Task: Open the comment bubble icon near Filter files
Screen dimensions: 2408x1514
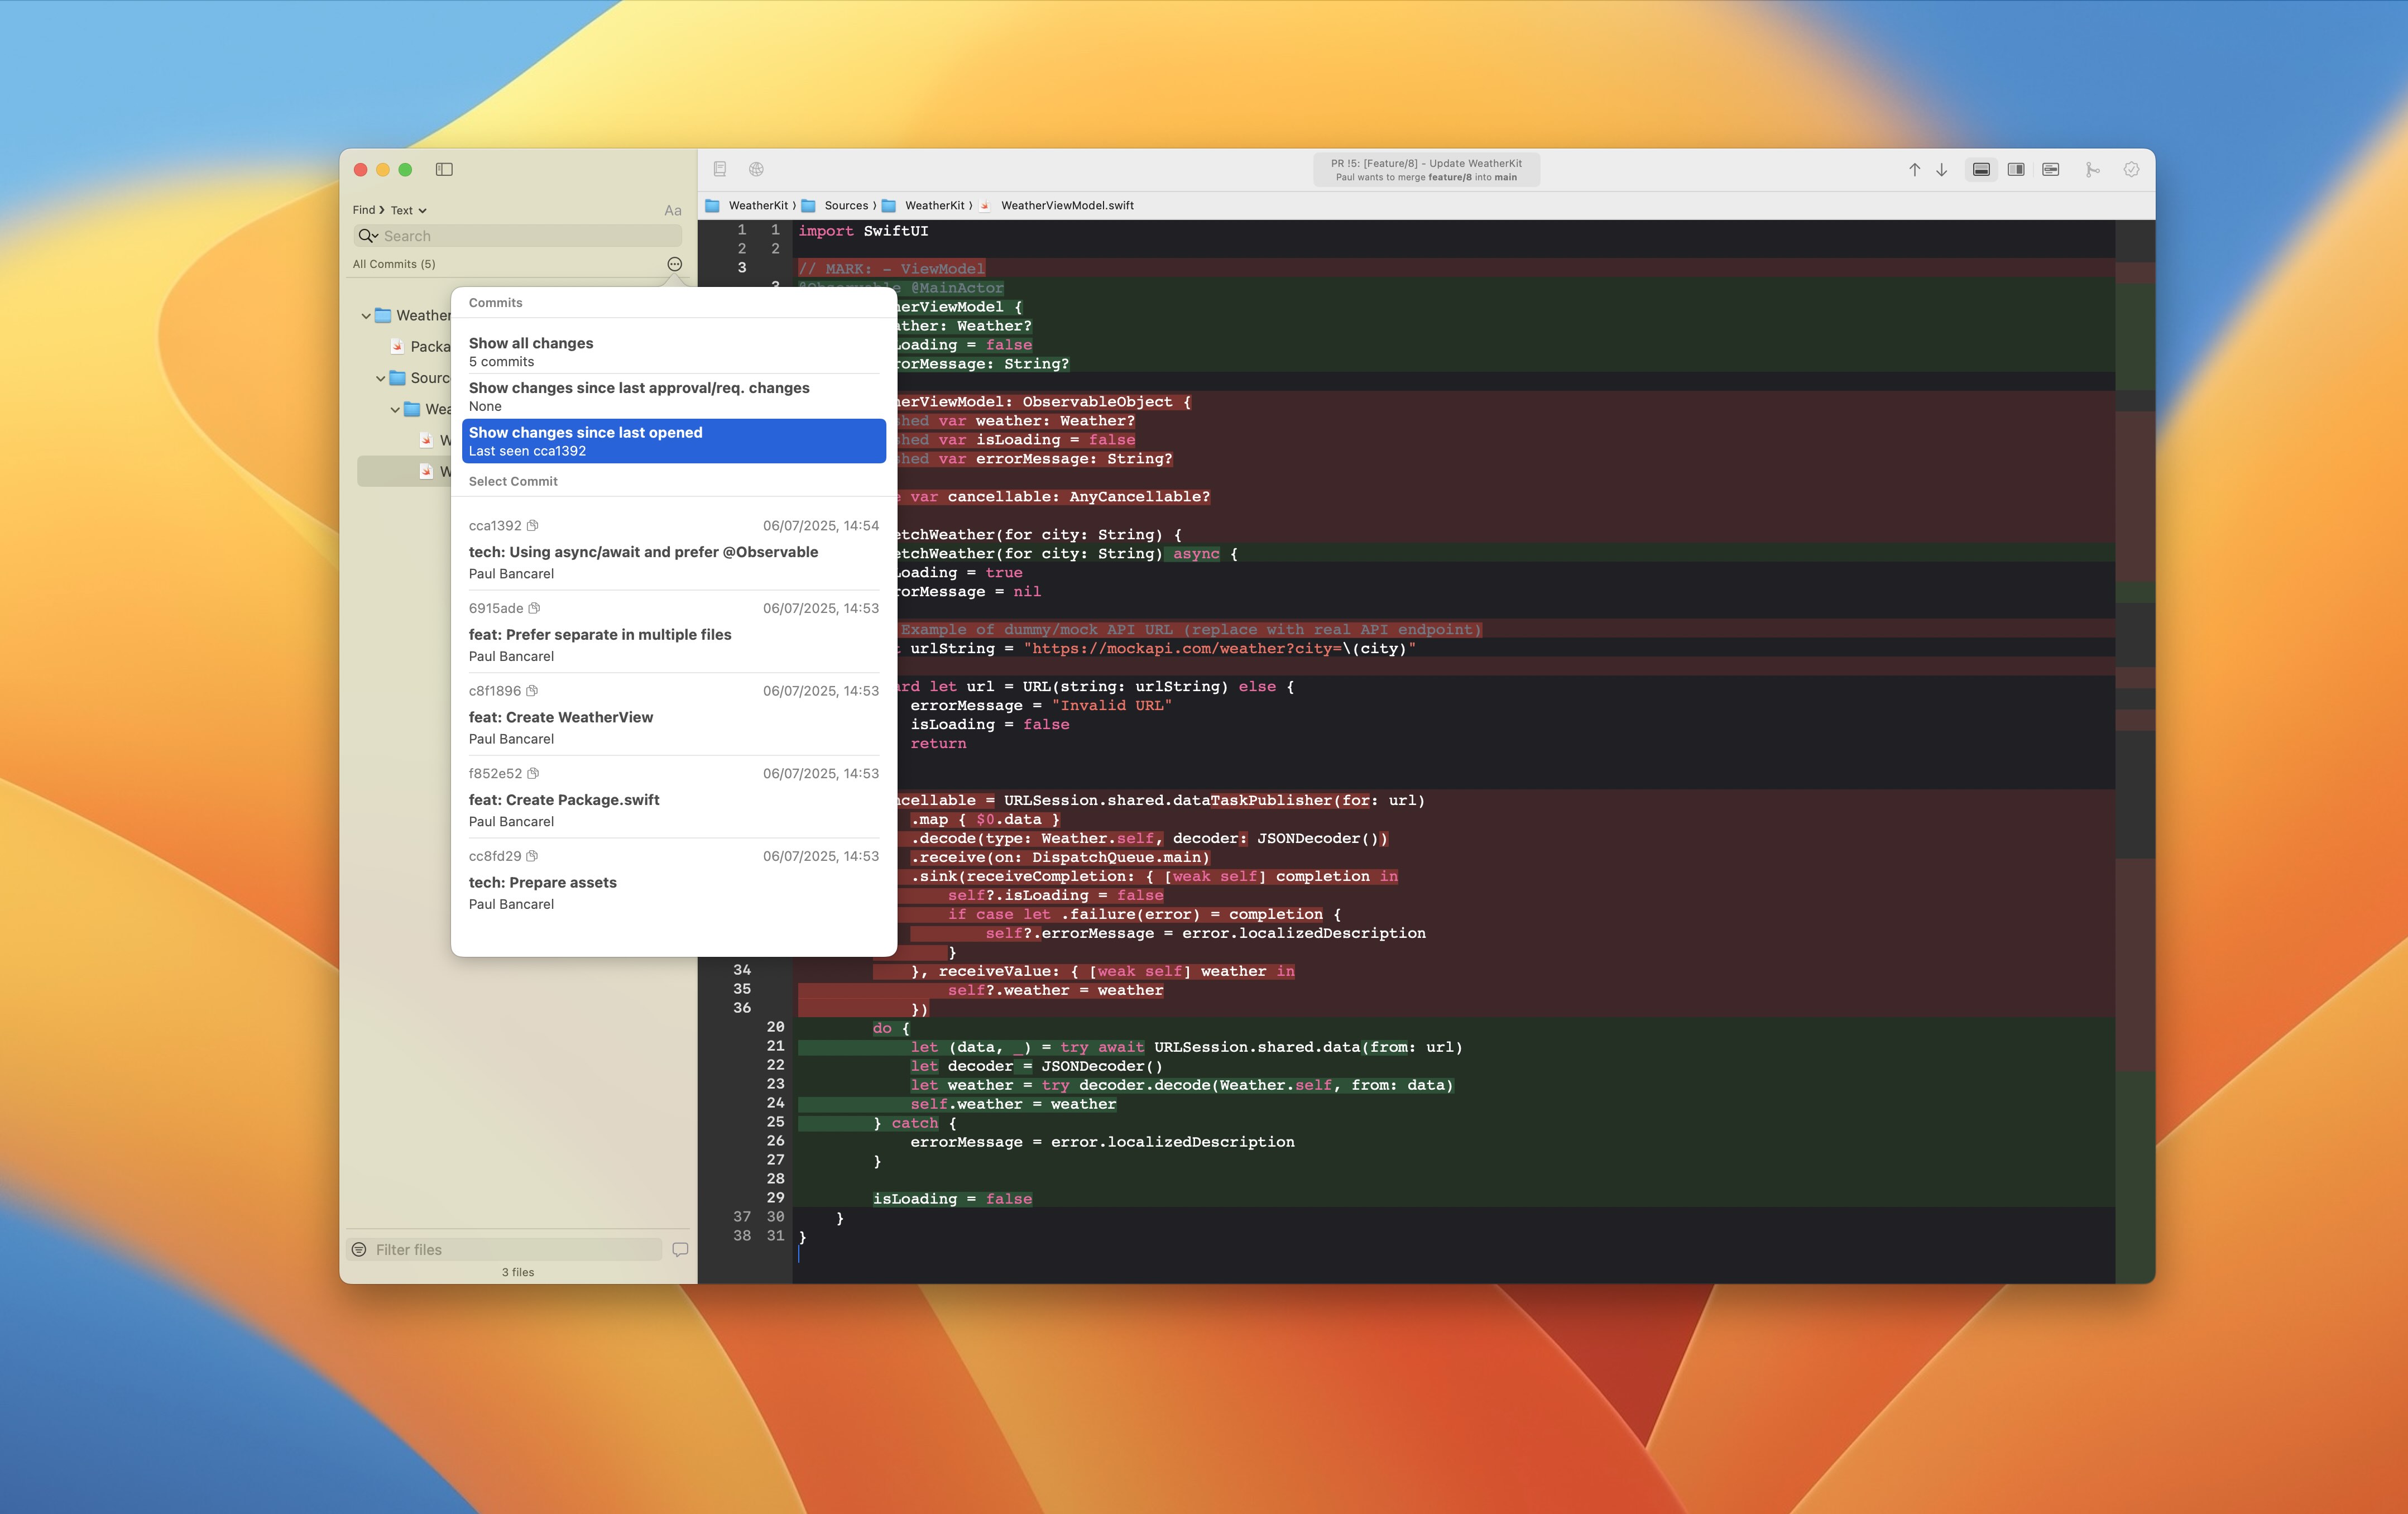Action: [680, 1248]
